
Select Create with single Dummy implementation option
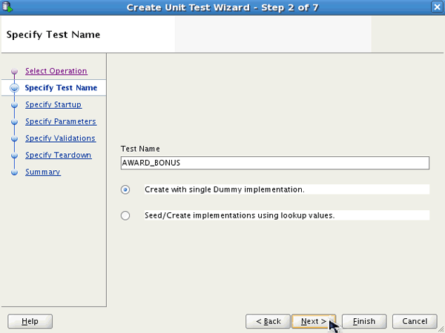125,189
